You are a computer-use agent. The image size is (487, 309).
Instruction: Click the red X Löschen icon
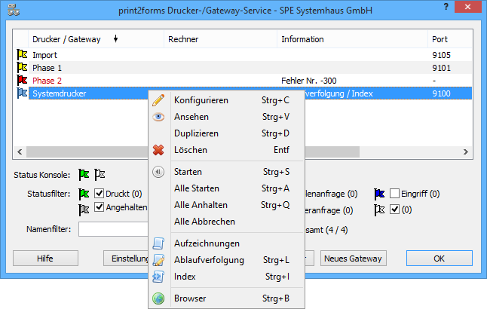tap(158, 150)
